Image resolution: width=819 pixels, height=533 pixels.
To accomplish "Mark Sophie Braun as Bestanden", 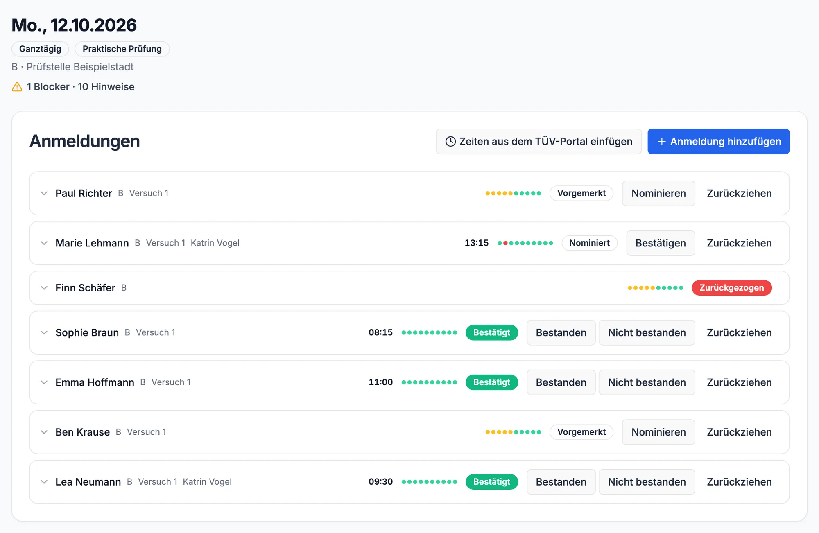I will click(x=561, y=332).
